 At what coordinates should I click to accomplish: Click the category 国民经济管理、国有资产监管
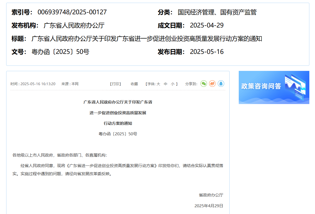tap(217, 12)
